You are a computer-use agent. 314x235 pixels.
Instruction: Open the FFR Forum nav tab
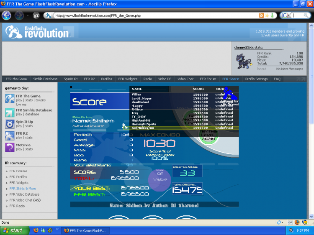208,79
